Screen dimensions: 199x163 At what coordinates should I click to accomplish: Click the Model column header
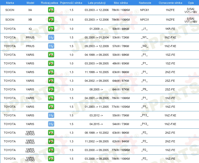(30, 3)
